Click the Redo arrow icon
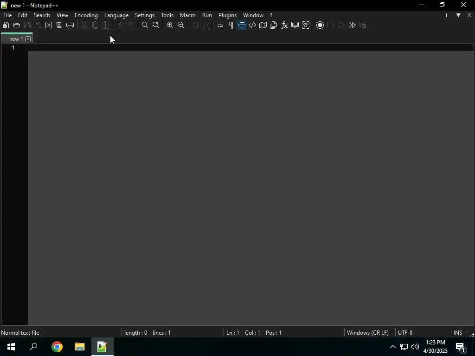The height and width of the screenshot is (356, 475). pos(131,25)
